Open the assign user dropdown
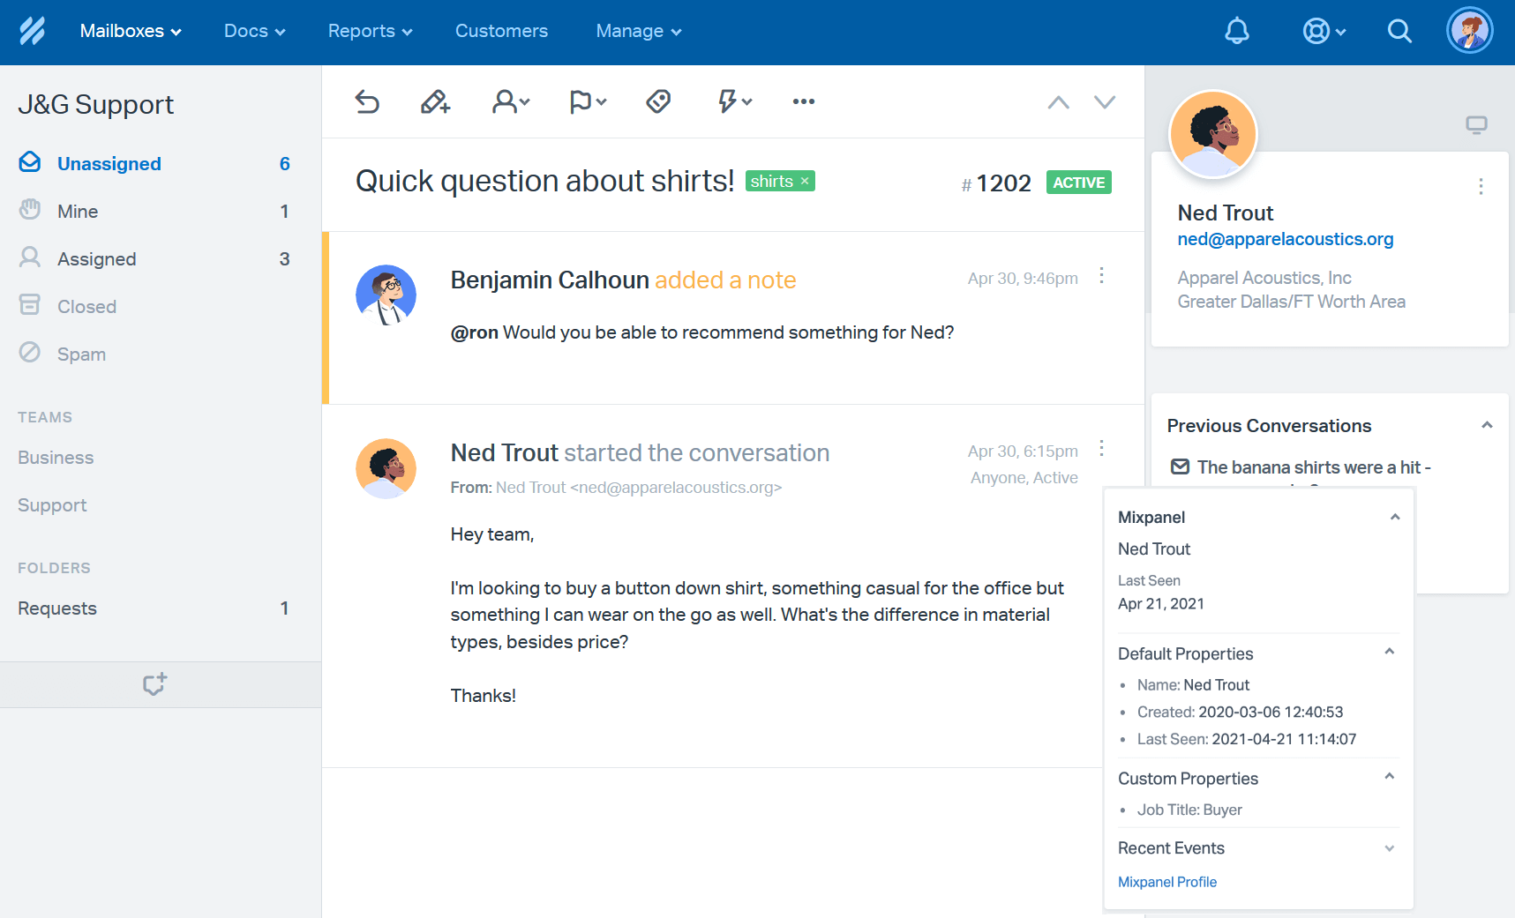The height and width of the screenshot is (918, 1515). click(x=510, y=102)
